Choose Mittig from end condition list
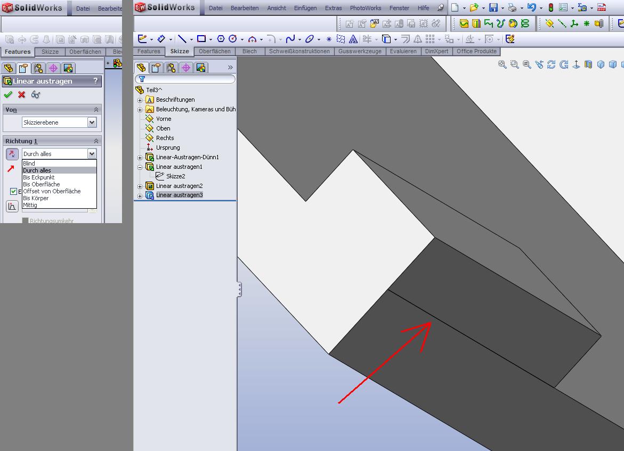The height and width of the screenshot is (451, 624). 30,205
